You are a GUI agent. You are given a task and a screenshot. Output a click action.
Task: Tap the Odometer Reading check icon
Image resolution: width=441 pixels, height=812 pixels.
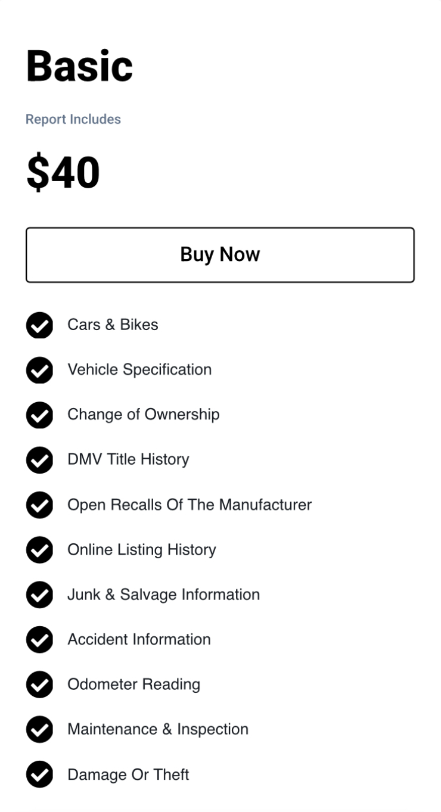[39, 685]
